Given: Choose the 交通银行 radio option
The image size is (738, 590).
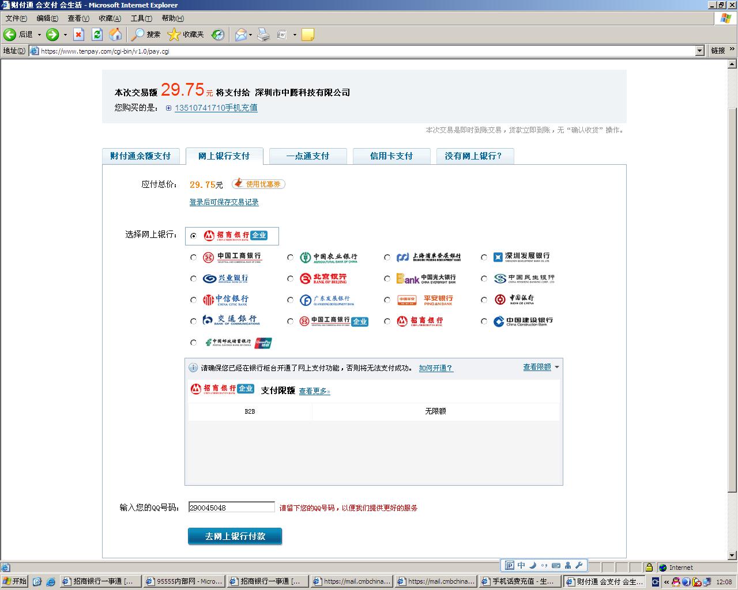Looking at the screenshot, I should pos(193,322).
